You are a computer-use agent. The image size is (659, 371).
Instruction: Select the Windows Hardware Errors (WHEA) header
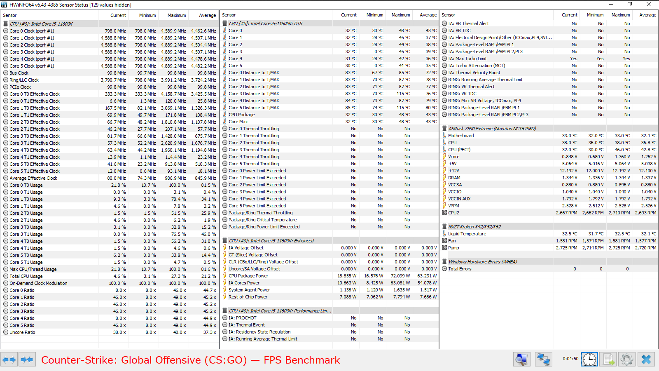(549, 262)
